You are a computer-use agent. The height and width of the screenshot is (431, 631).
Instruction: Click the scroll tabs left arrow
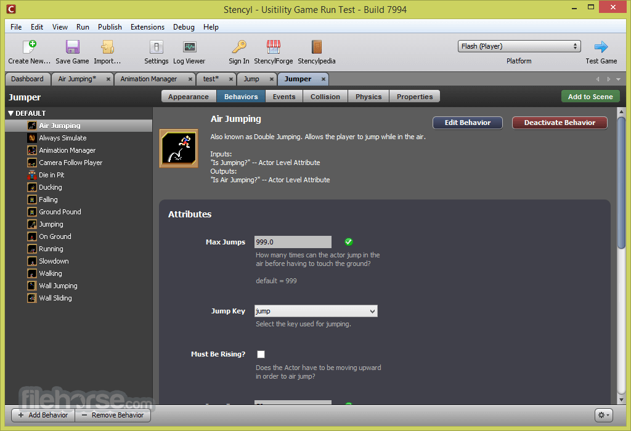[598, 79]
